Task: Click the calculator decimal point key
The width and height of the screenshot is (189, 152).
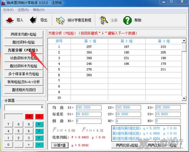Action: pyautogui.click(x=19, y=144)
